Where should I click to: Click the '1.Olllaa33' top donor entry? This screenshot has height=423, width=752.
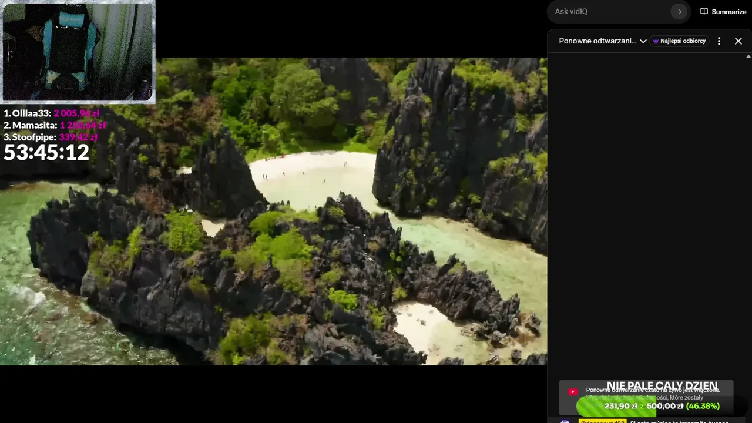(x=52, y=113)
